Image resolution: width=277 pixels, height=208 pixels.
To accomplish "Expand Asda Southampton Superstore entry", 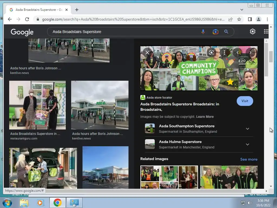I will (248, 129).
